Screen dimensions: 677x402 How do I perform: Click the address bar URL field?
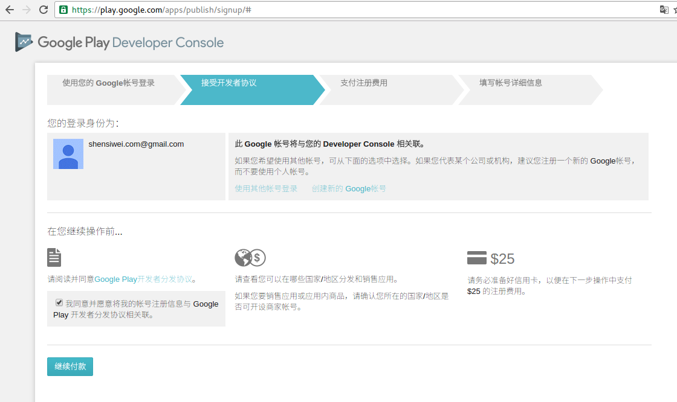[x=363, y=10]
